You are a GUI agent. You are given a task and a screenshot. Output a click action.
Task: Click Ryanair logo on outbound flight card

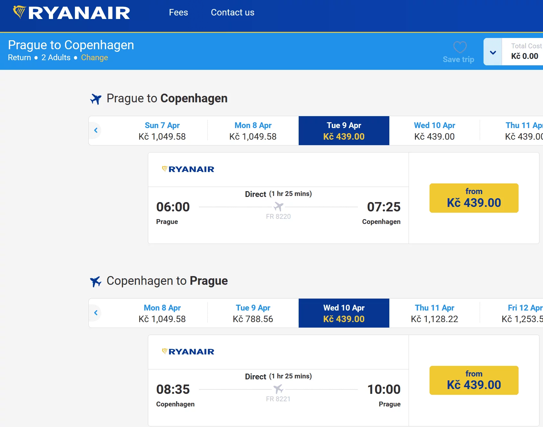(188, 169)
